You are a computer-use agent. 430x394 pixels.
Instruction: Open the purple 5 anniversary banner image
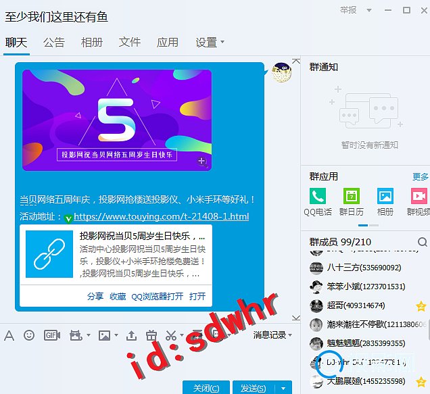tap(117, 120)
